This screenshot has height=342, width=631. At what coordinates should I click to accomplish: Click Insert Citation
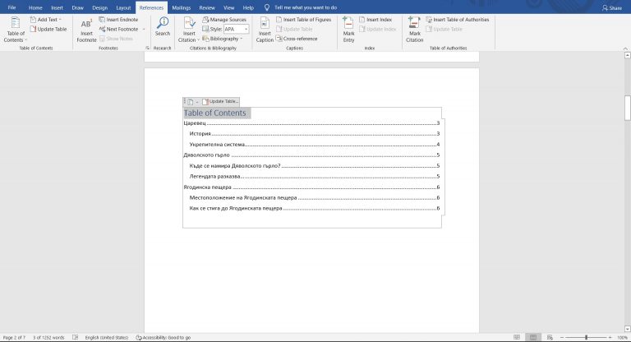click(x=188, y=30)
